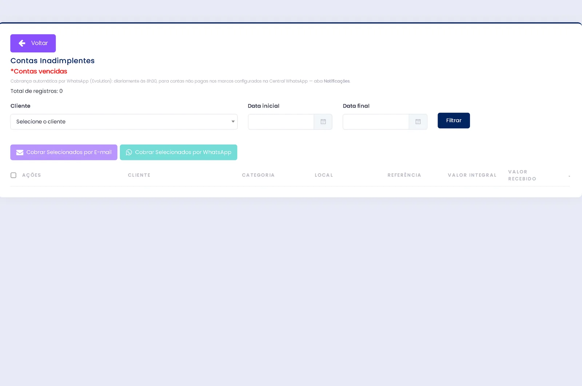The image size is (582, 386).
Task: Tick the select-all checkbox beside Ações
Action: tap(13, 175)
